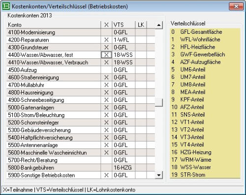The height and width of the screenshot is (195, 246).
Task: Select distribution key 6 UM7-Anteil
Action: [x=205, y=77]
